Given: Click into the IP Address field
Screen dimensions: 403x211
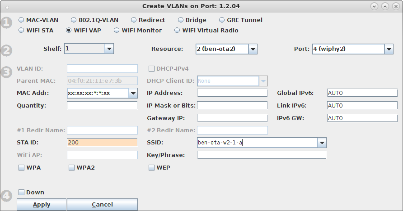Looking at the screenshot, I should pos(232,93).
